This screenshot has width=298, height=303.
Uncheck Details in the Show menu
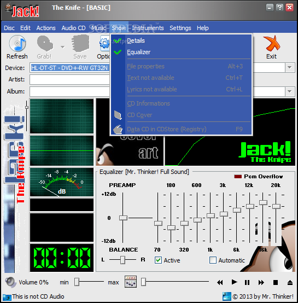182,40
